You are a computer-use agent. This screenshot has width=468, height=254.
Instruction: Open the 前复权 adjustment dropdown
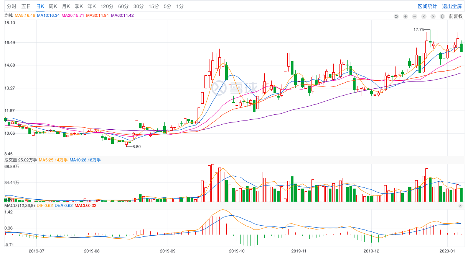click(456, 16)
